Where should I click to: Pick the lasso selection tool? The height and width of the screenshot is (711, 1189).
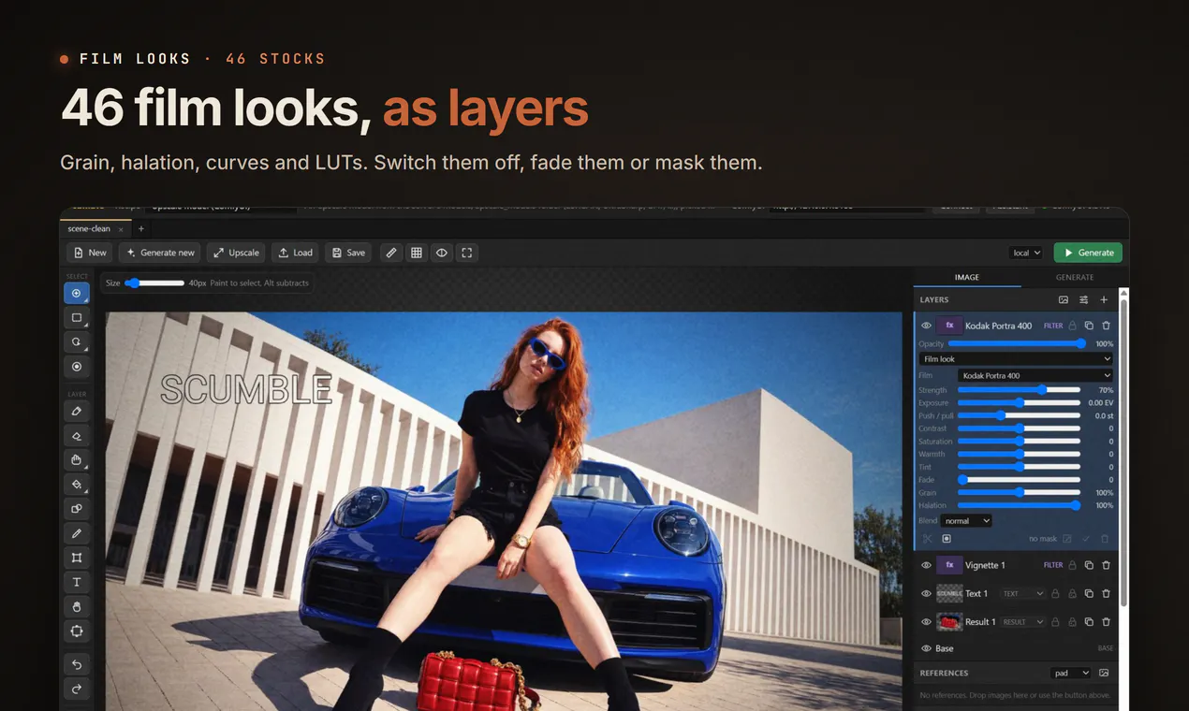click(77, 342)
